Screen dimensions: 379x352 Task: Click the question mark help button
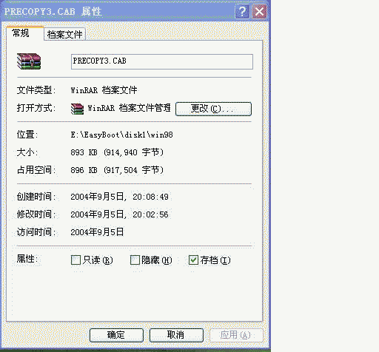242,11
